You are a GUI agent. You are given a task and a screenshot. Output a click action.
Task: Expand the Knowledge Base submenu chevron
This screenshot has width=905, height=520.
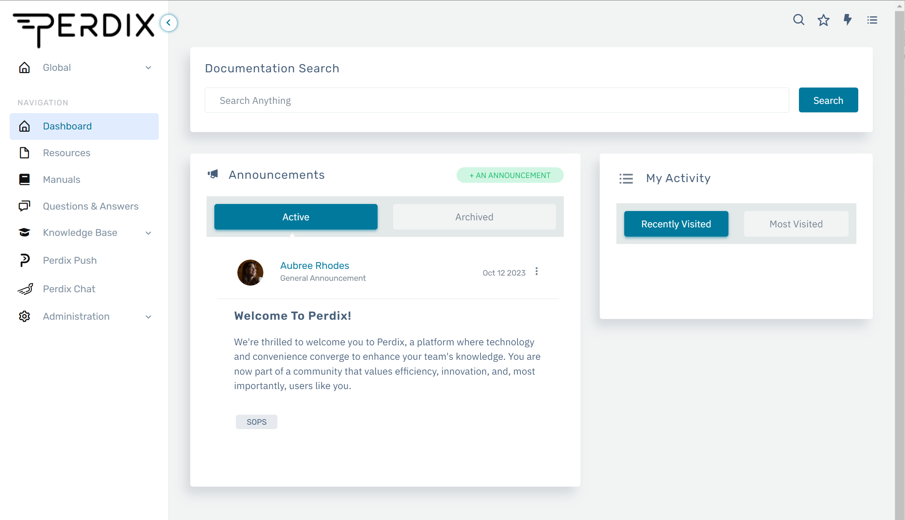[x=148, y=233]
